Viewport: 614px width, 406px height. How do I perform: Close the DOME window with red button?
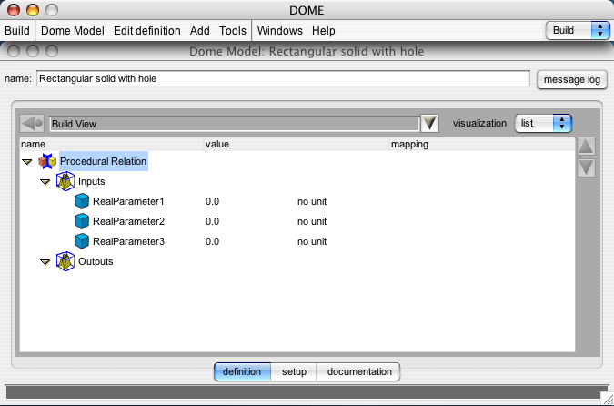14,10
